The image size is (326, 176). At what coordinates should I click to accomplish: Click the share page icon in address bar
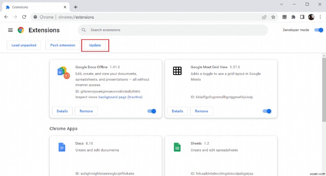point(264,17)
